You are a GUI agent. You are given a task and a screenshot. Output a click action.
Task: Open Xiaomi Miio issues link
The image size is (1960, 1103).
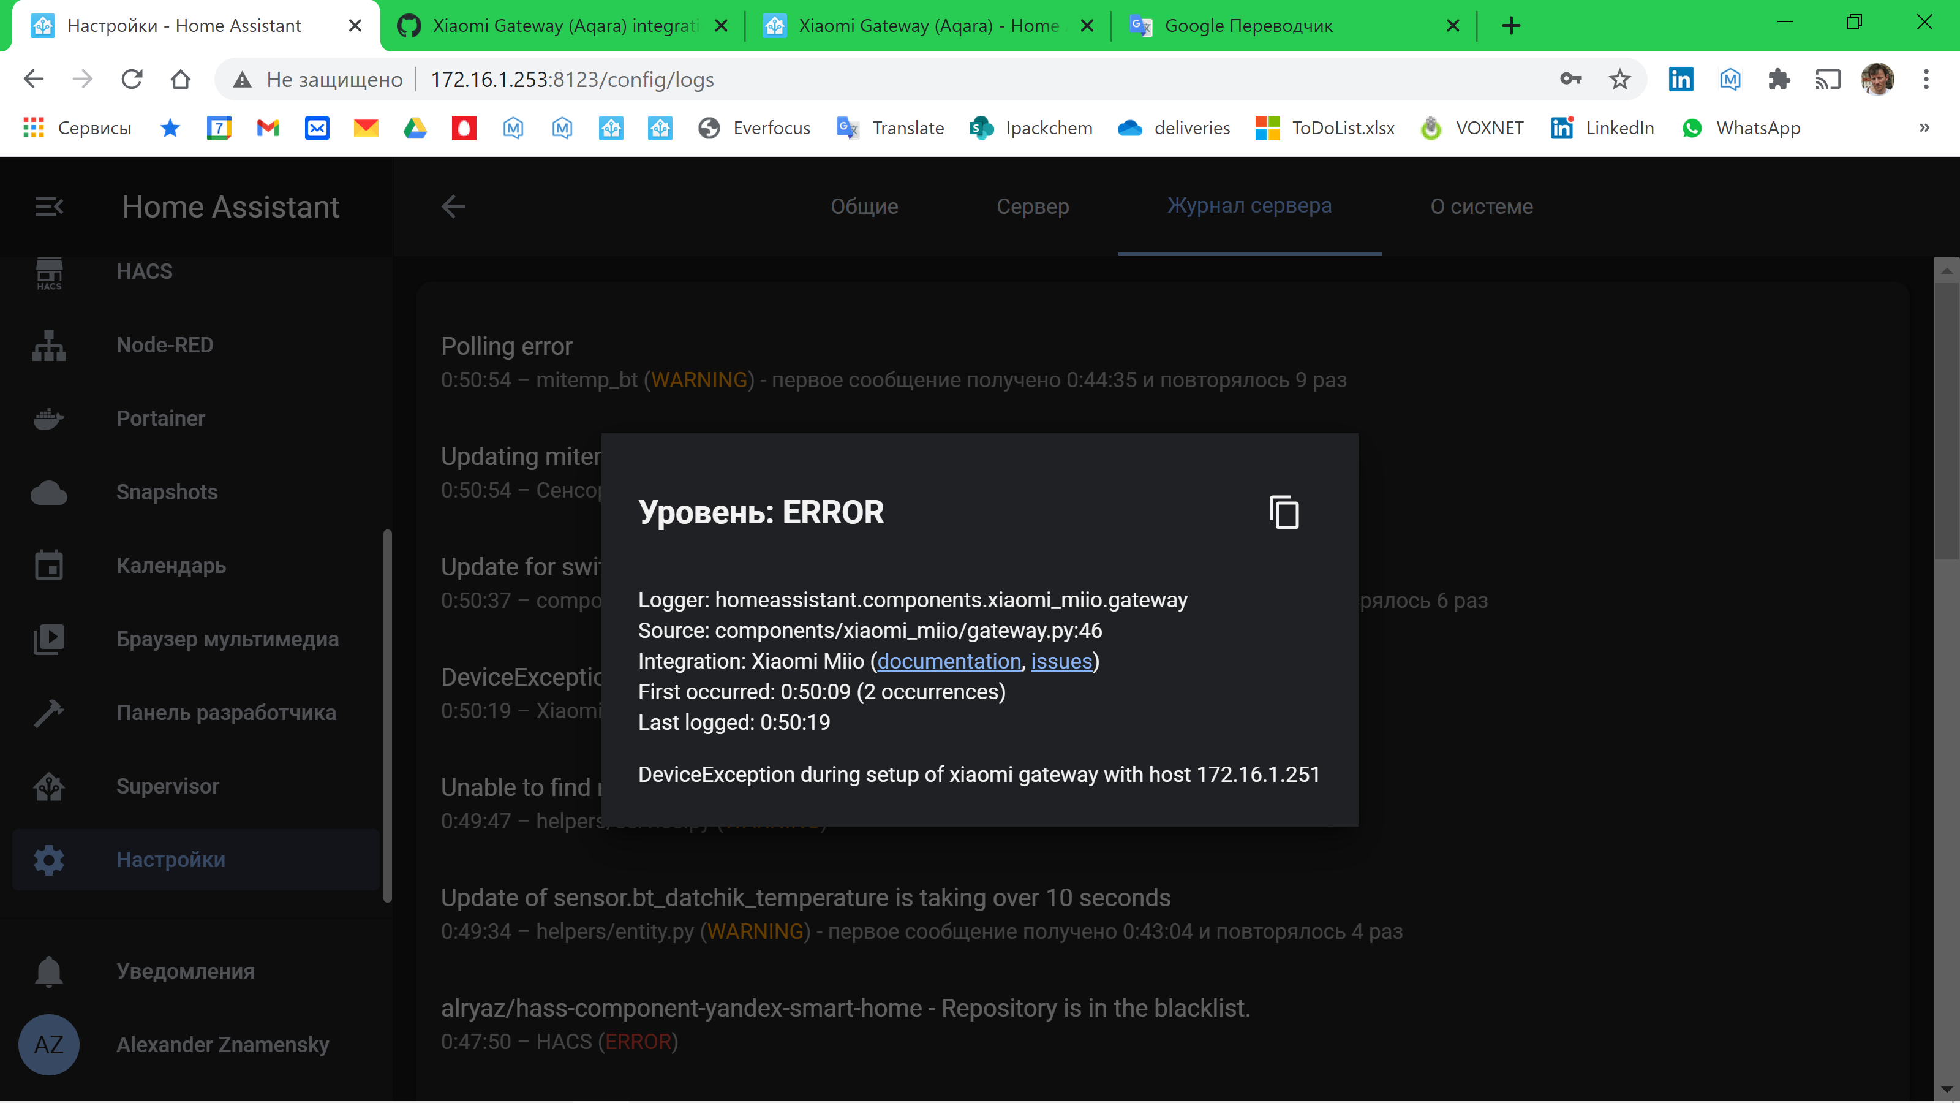pos(1061,661)
